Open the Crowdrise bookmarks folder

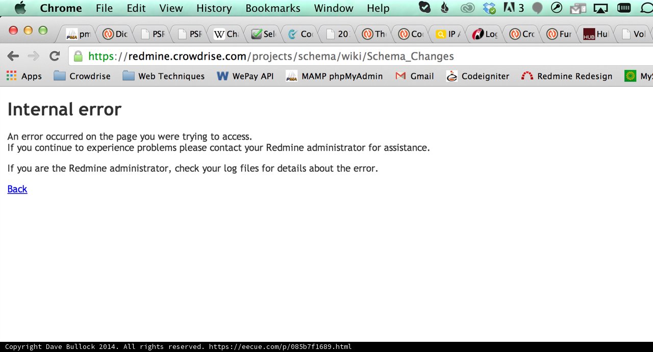[x=82, y=76]
